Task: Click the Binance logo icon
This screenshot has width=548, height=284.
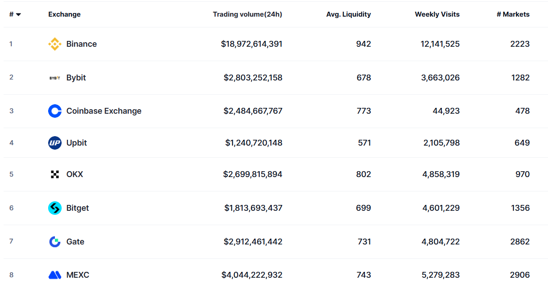Action: click(x=54, y=44)
